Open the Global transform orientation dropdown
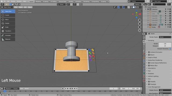The height and width of the screenshot is (96, 172). click(61, 5)
